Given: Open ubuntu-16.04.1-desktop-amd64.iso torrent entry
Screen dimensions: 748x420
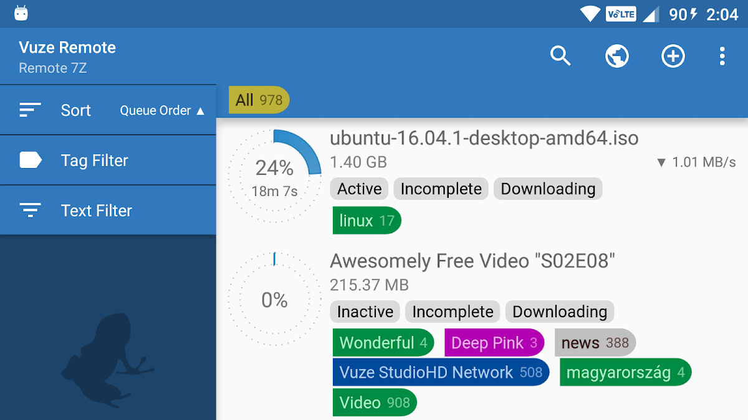Looking at the screenshot, I should [x=484, y=138].
